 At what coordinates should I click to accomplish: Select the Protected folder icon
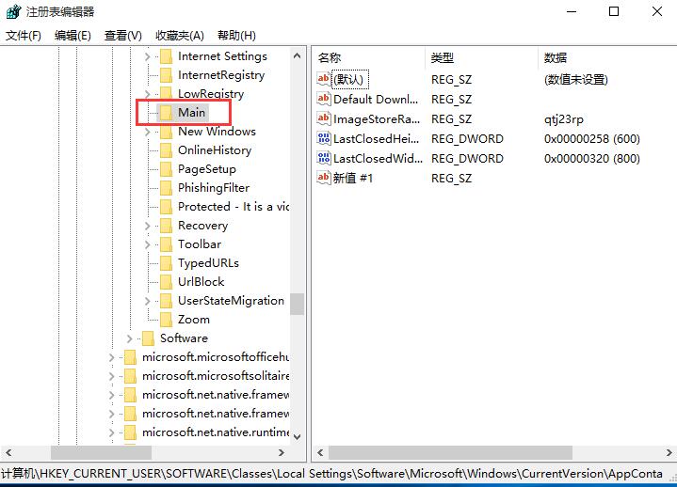coord(167,207)
